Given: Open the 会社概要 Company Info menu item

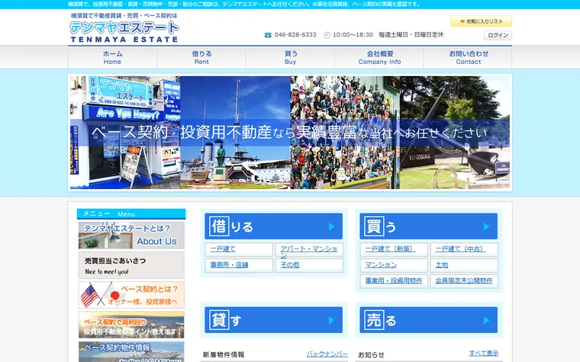Looking at the screenshot, I should click(x=379, y=57).
